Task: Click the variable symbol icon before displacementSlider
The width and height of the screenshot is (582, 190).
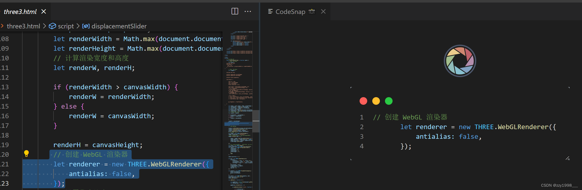Action: coord(86,26)
